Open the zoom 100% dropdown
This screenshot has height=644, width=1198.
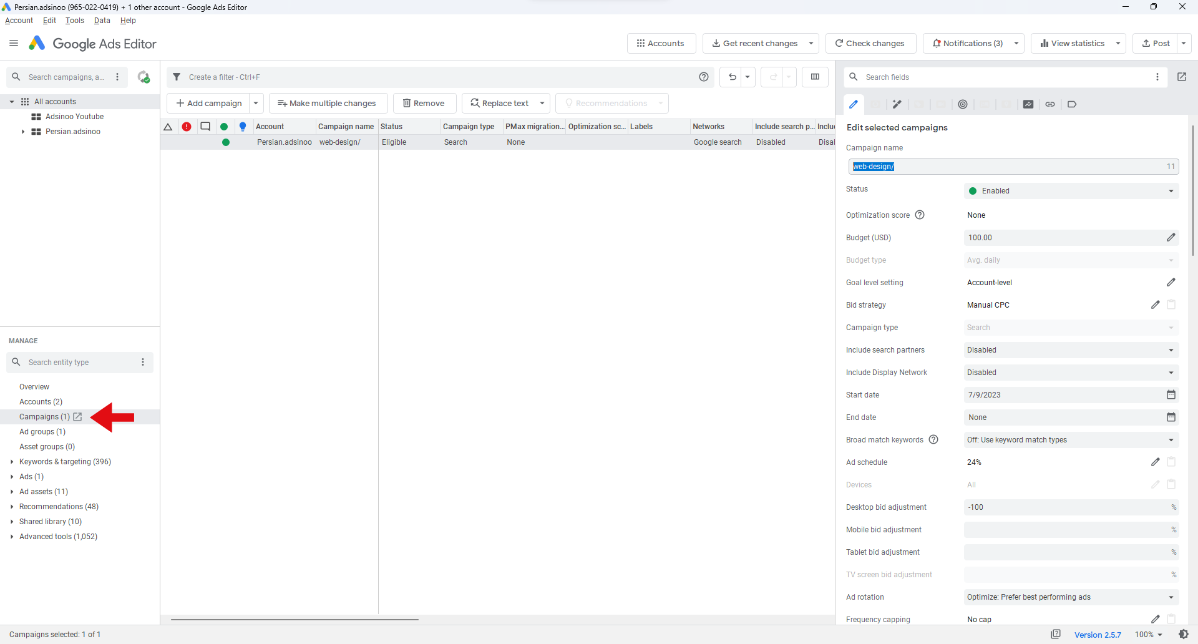1149,634
